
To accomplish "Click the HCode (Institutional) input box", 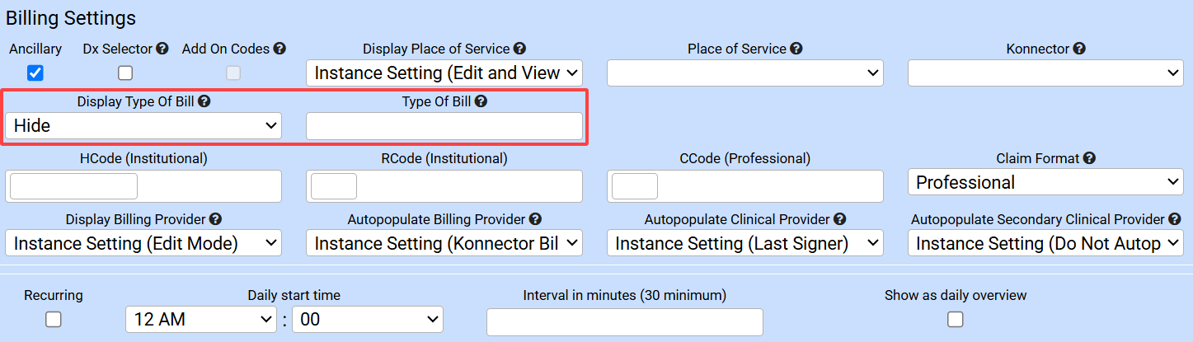I will (x=73, y=186).
